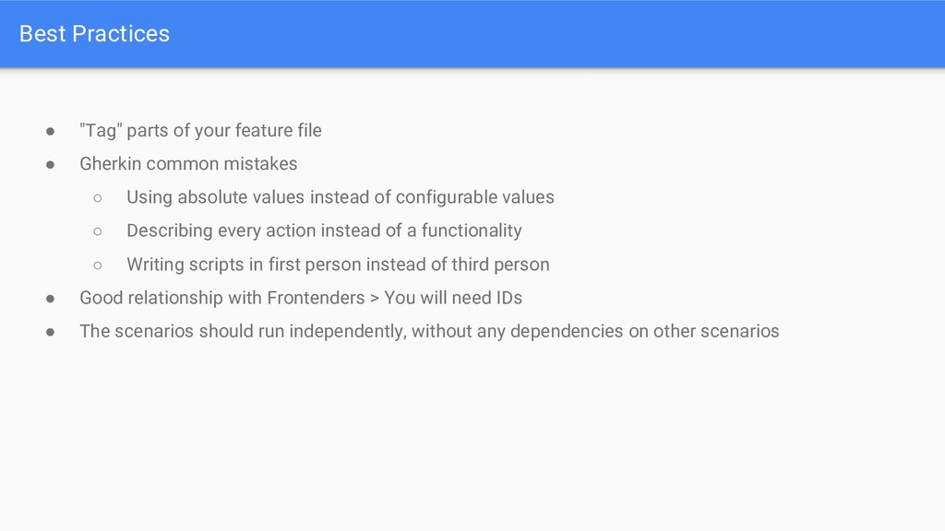This screenshot has height=531, width=945.
Task: Select "Gherkin common mistakes" text
Action: [x=188, y=164]
